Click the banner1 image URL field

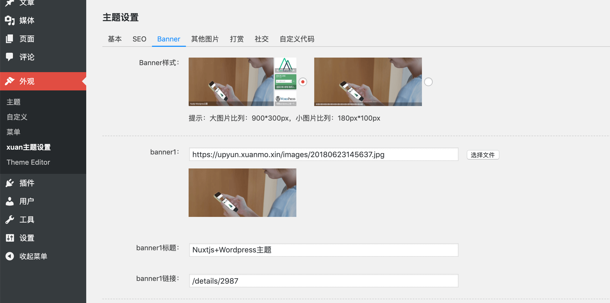[323, 154]
